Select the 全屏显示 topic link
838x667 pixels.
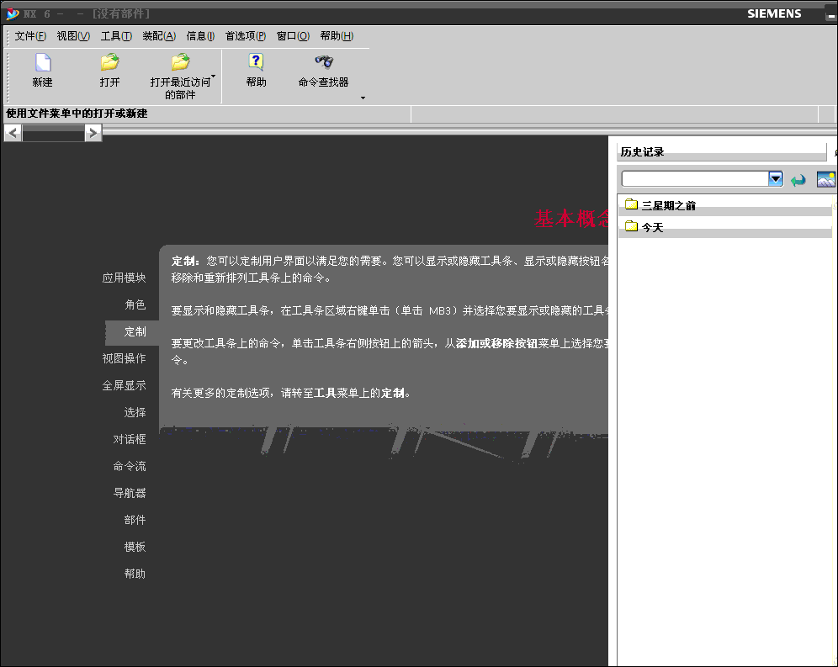pyautogui.click(x=124, y=385)
